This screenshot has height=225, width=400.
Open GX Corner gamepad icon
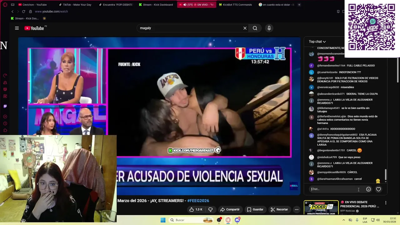(12, 5)
